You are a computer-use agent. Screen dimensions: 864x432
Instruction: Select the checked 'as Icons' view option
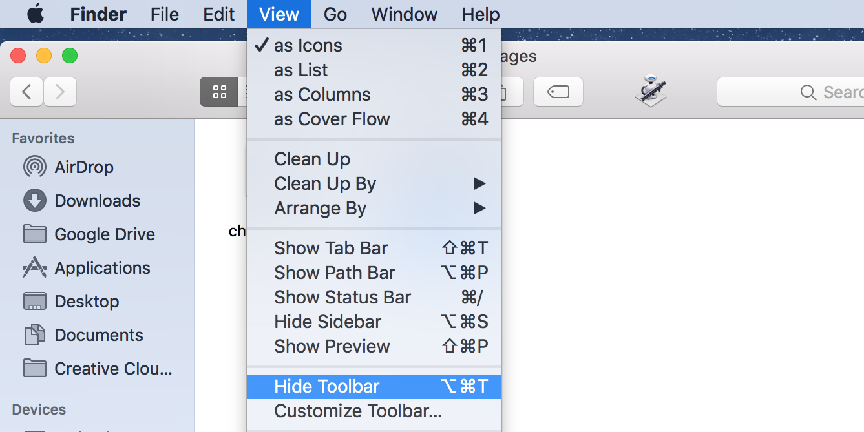(308, 46)
